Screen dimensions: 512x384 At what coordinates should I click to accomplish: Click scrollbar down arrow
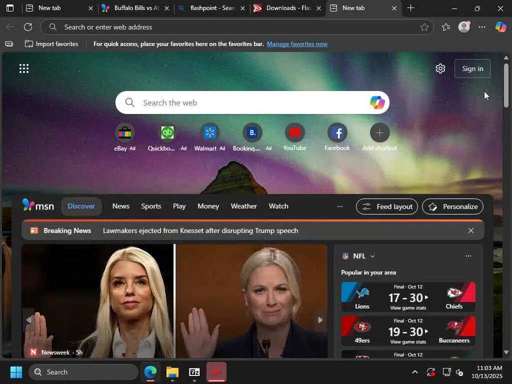point(506,352)
